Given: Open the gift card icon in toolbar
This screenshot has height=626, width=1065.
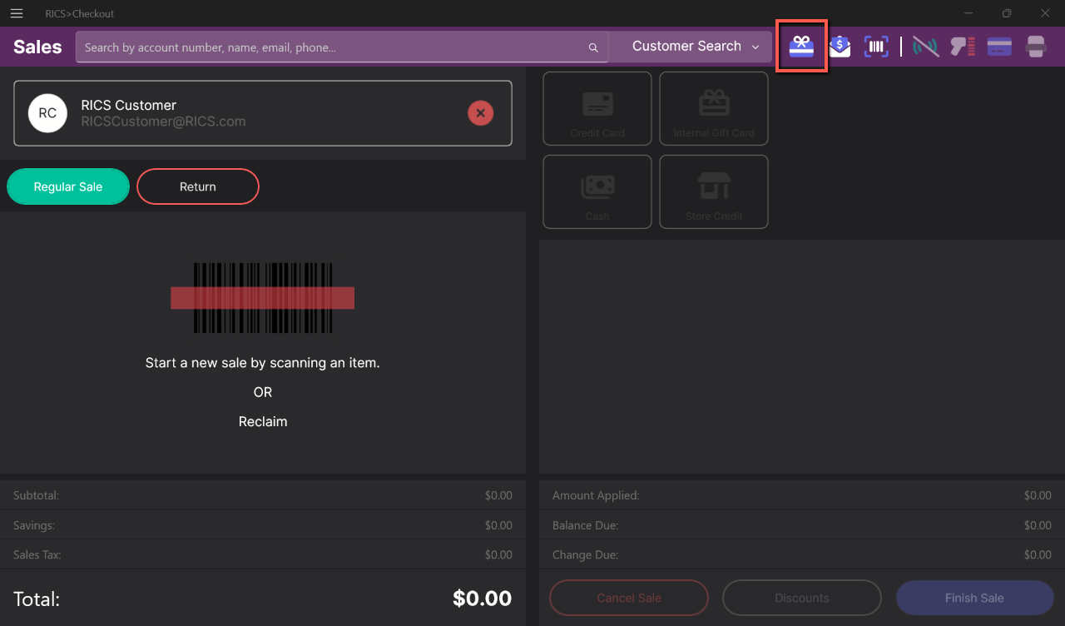Looking at the screenshot, I should [801, 47].
